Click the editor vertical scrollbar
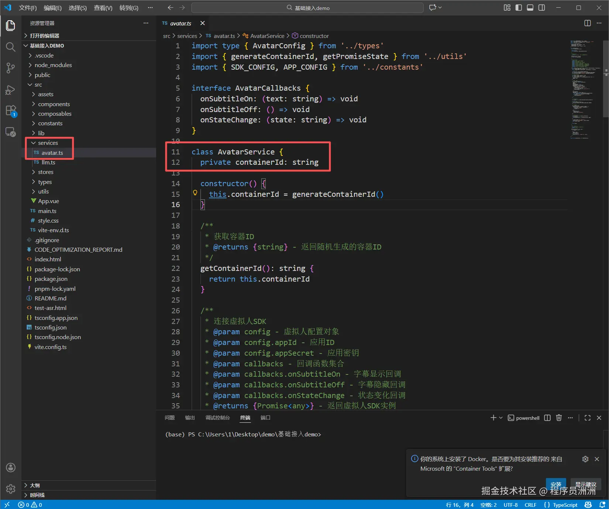609x509 pixels. point(606,78)
